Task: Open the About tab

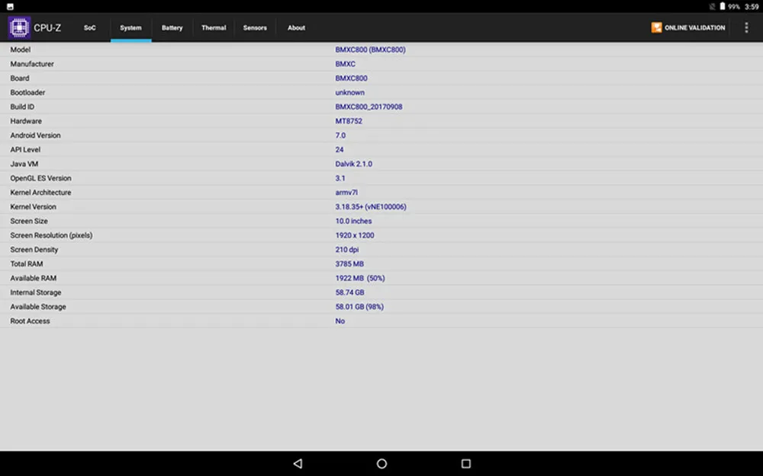Action: [296, 27]
